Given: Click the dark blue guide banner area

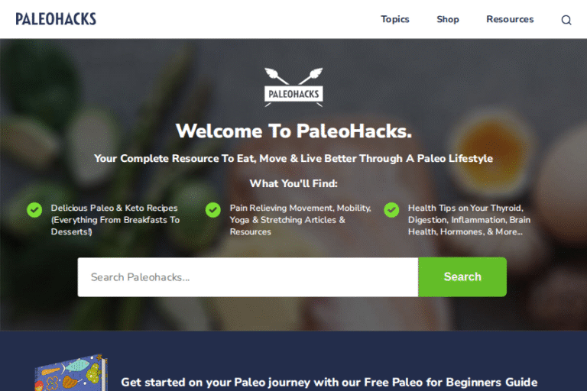Looking at the screenshot, I should [293, 361].
